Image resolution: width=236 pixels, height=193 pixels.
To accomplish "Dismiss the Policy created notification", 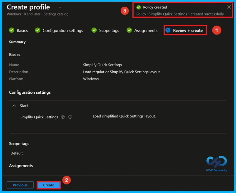I will click(229, 7).
